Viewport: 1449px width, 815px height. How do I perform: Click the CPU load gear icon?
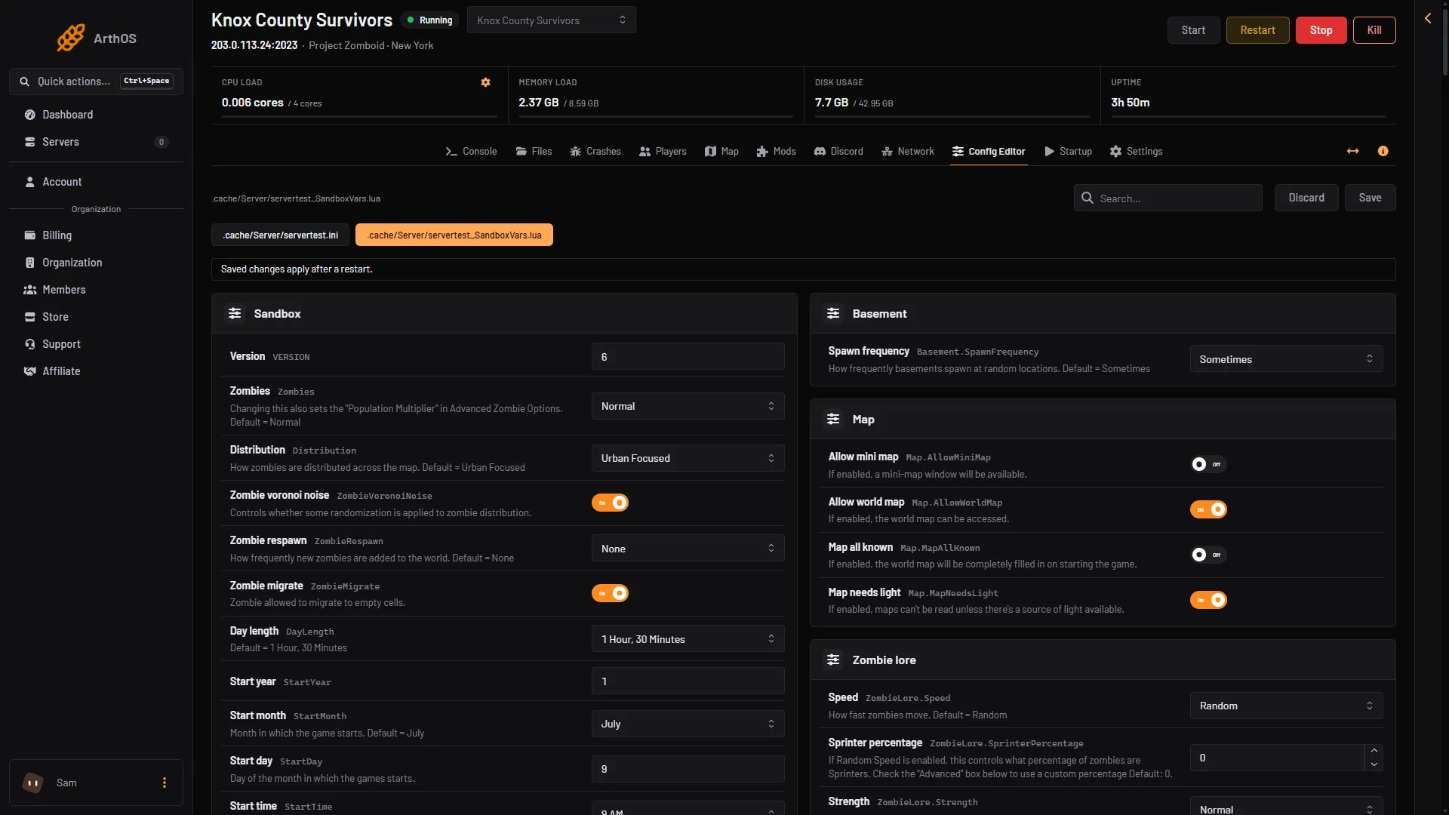tap(485, 82)
